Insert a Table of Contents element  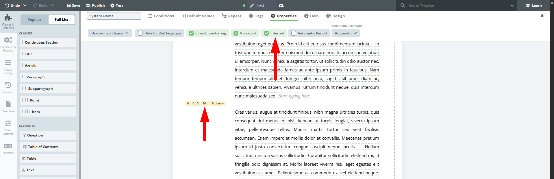pos(48,147)
